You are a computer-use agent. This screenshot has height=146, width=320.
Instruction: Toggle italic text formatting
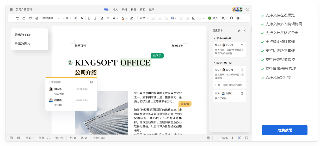(95, 18)
